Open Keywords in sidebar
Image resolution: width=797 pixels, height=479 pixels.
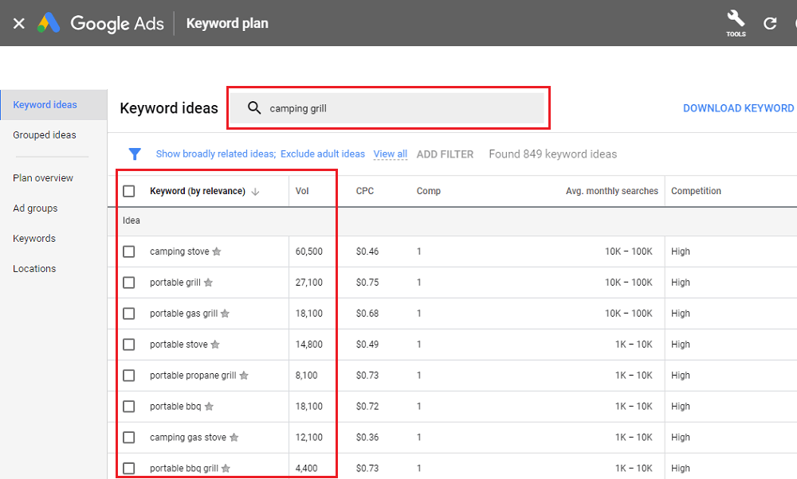(x=34, y=239)
